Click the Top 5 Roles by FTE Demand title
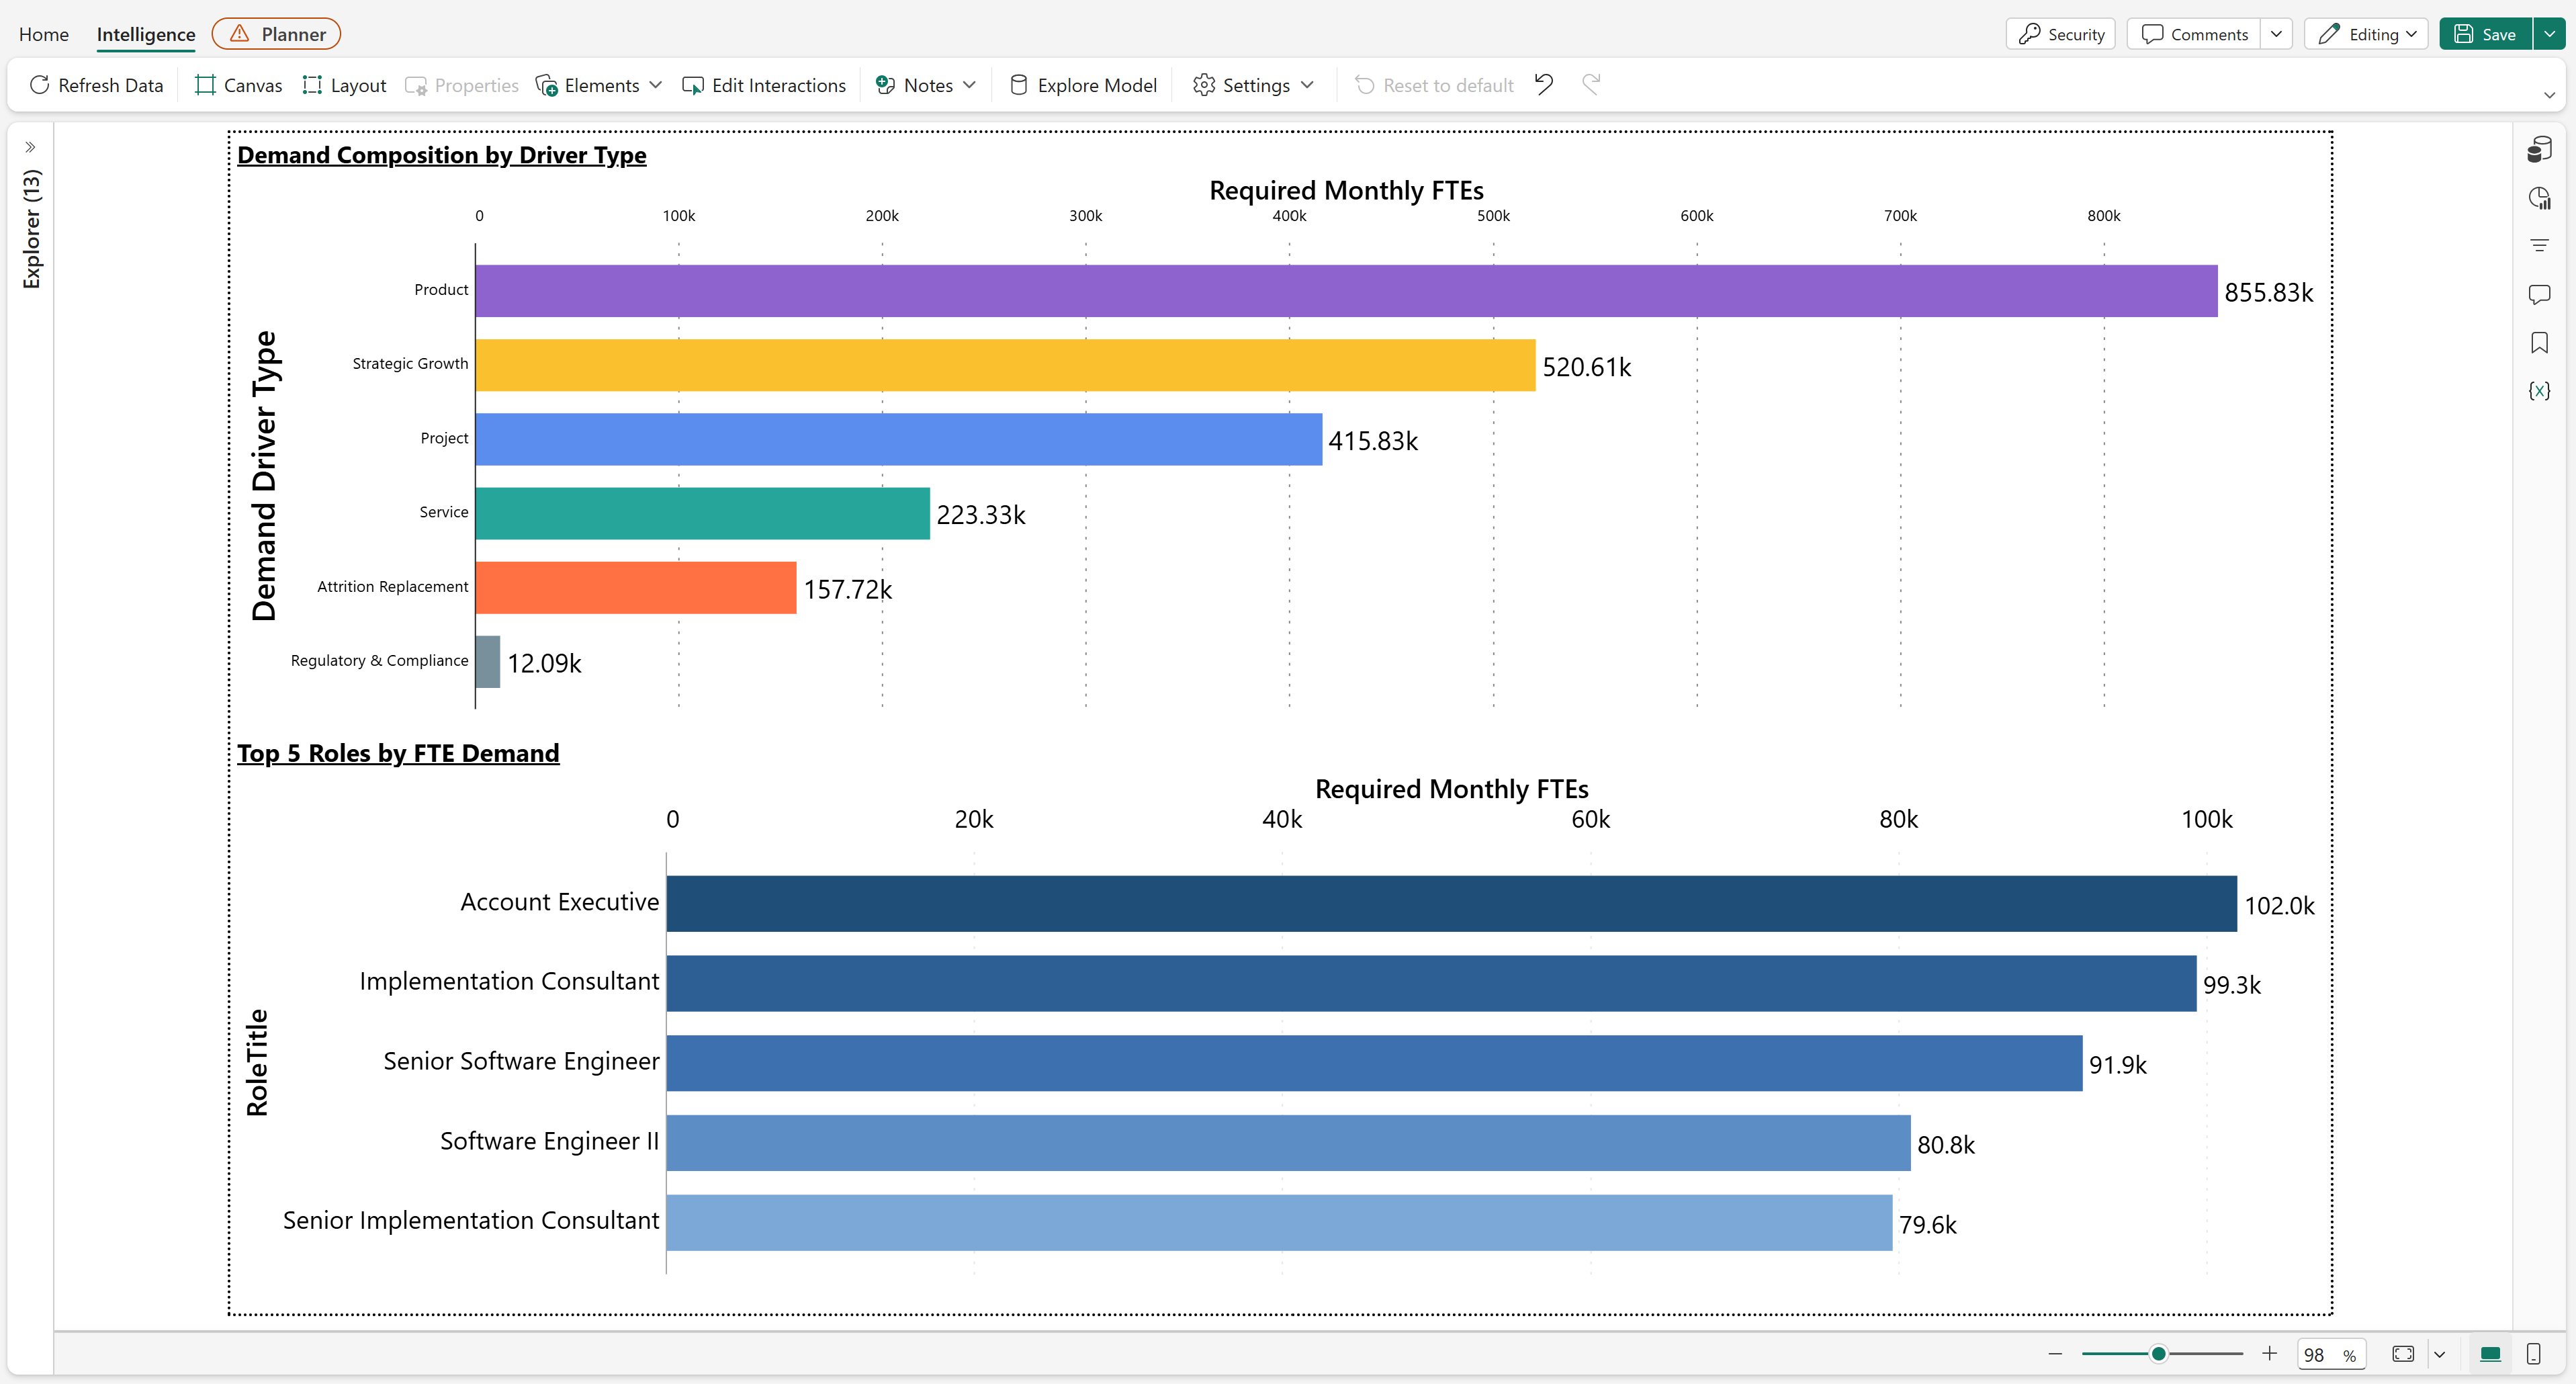This screenshot has height=1384, width=2576. click(x=398, y=753)
